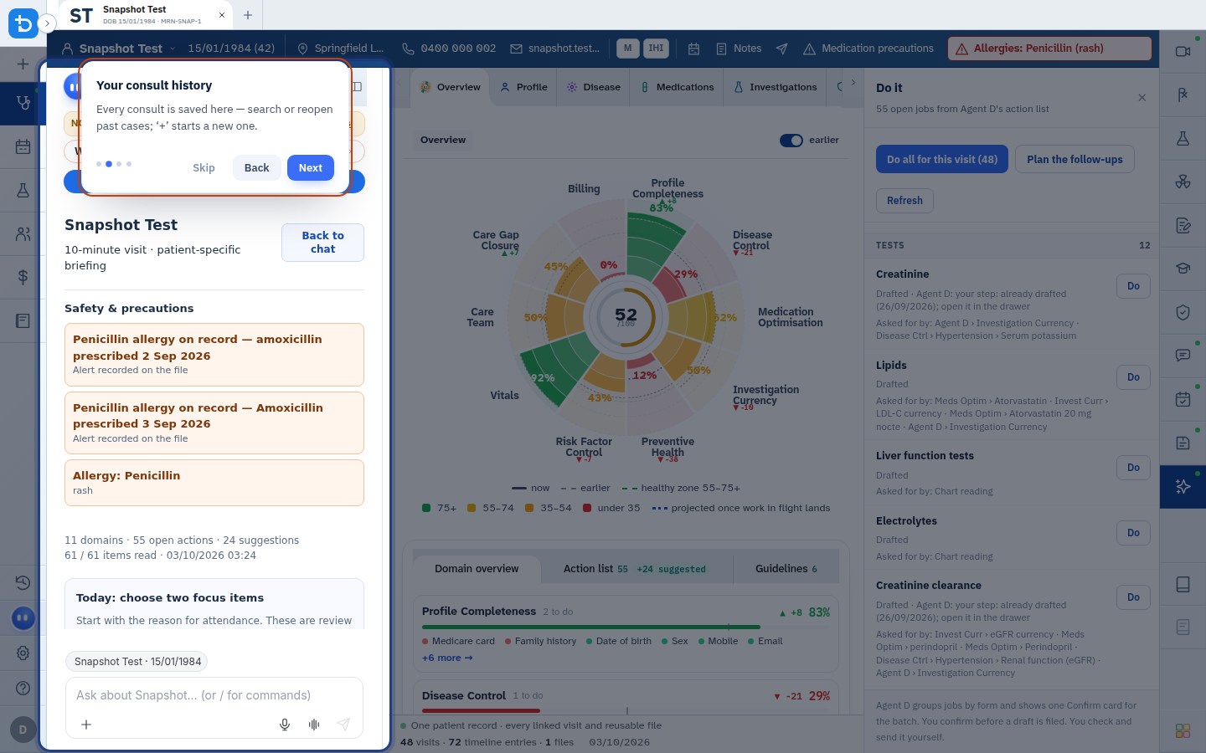This screenshot has width=1206, height=753.
Task: Click Next in the consult history tip
Action: click(x=311, y=168)
